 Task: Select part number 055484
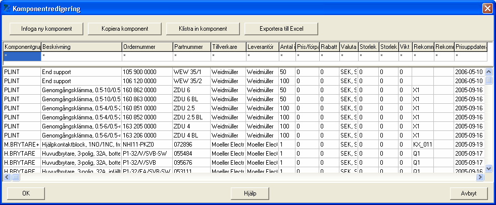pos(192,154)
